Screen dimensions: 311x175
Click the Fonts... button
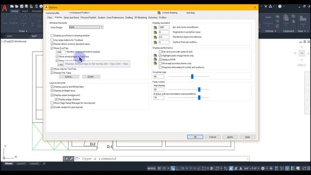click(91, 77)
